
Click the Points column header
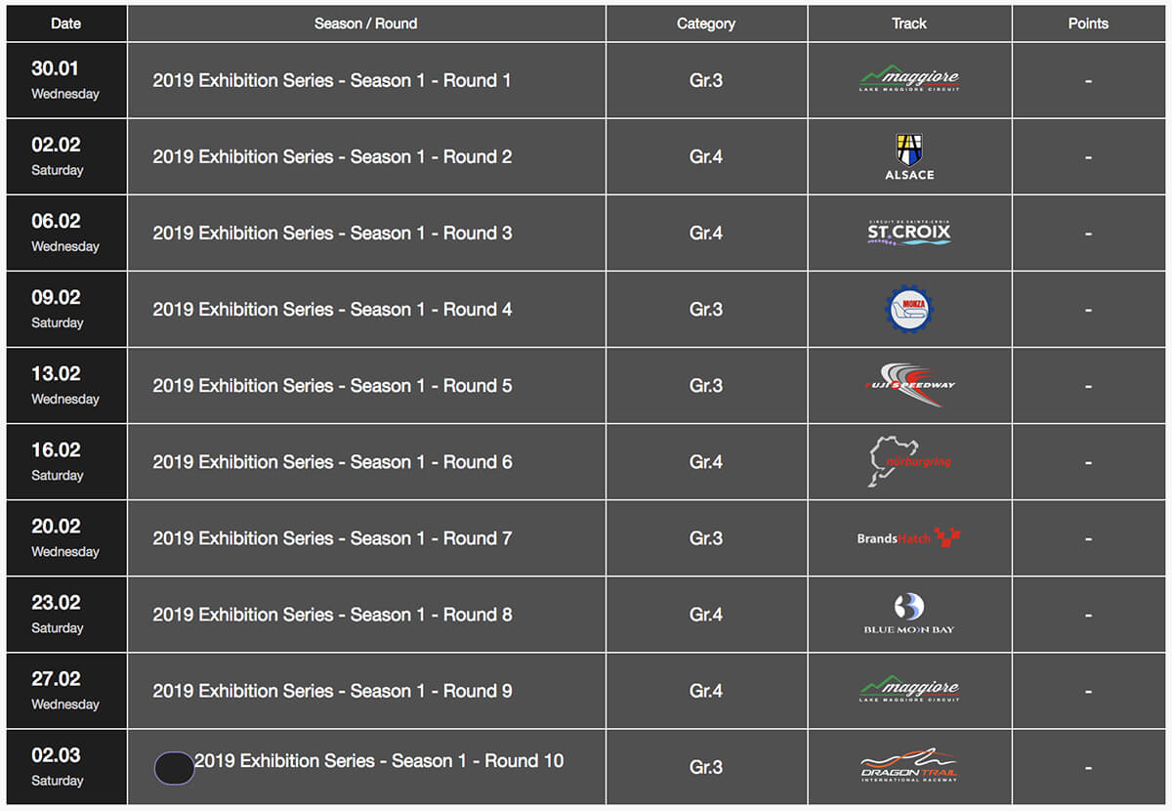point(1088,23)
